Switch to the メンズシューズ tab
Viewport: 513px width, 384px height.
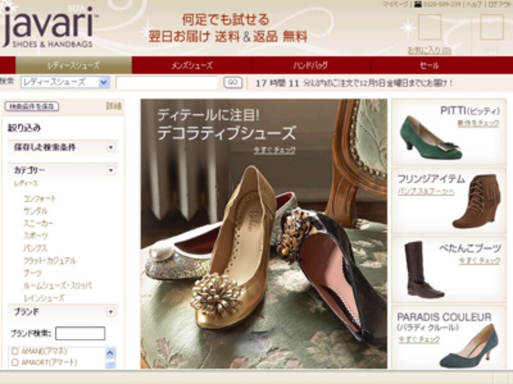pyautogui.click(x=192, y=65)
